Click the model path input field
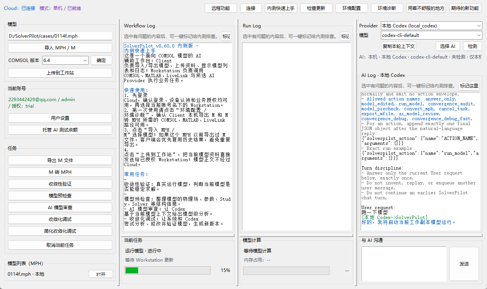487x289 pixels. [x=60, y=36]
